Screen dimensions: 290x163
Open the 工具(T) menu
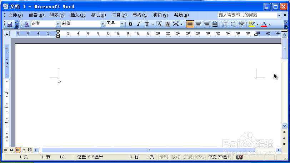coord(119,15)
